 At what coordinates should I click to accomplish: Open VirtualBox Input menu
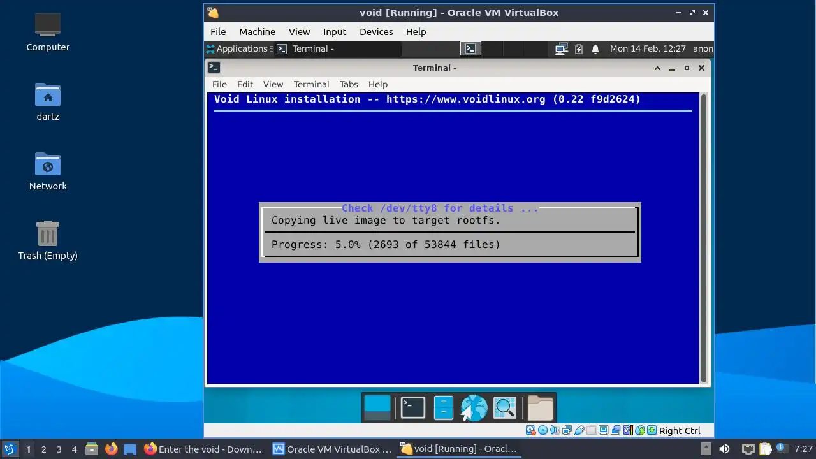click(x=335, y=31)
